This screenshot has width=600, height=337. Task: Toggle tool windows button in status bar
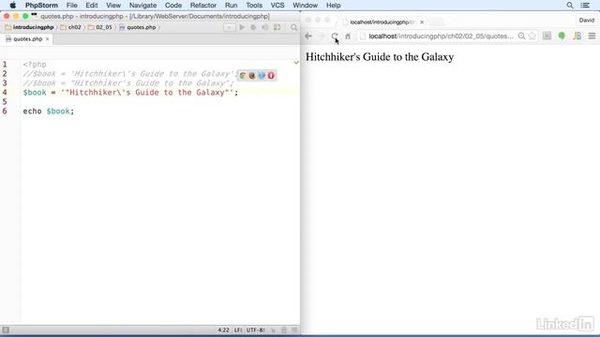pos(6,330)
